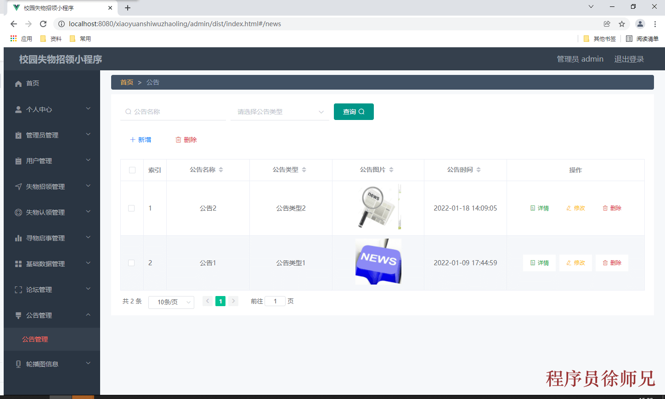Viewport: 665px width, 399px height.
Task: Open the 10条/页 page size dropdown
Action: [x=171, y=302]
